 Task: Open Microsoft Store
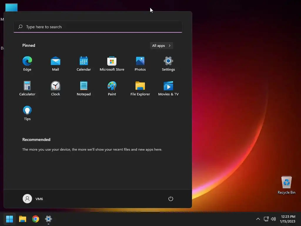[x=112, y=64]
